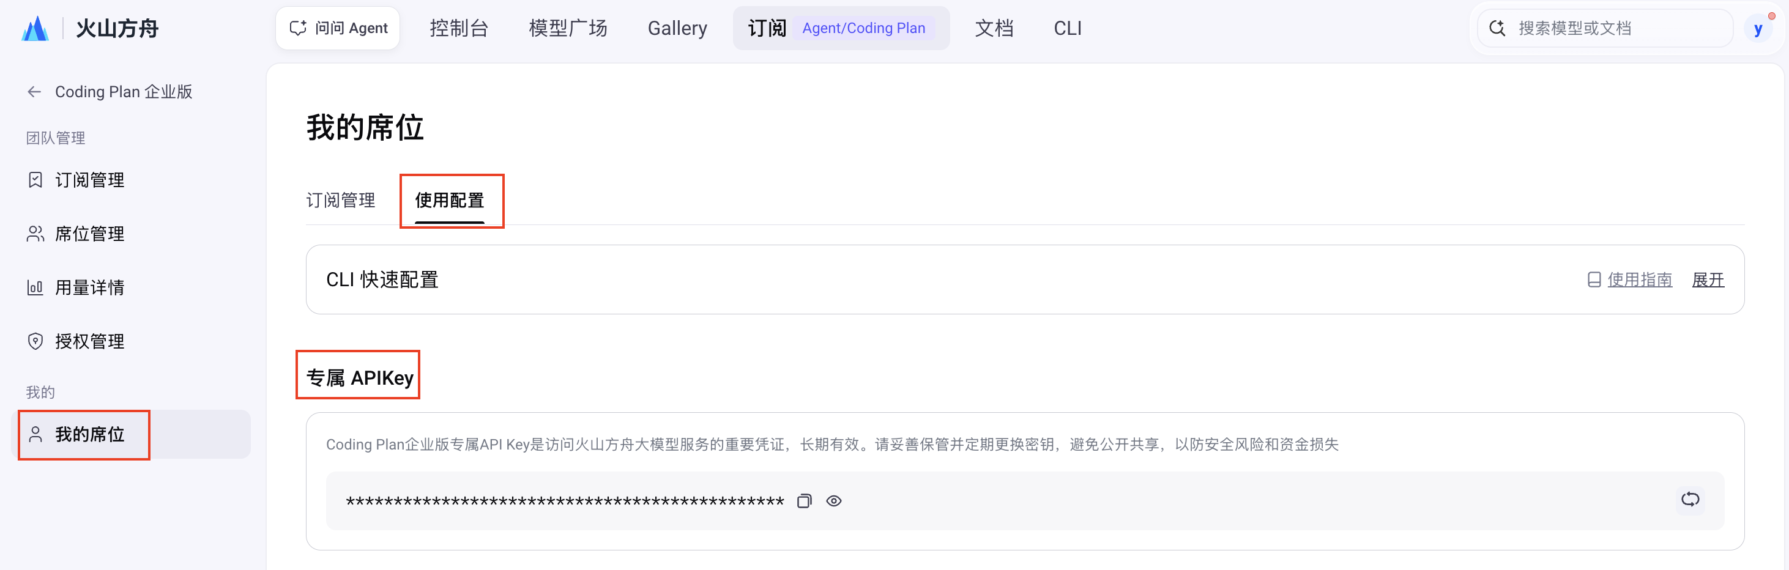Open the 使用指南 link
This screenshot has height=570, width=1789.
tap(1640, 279)
